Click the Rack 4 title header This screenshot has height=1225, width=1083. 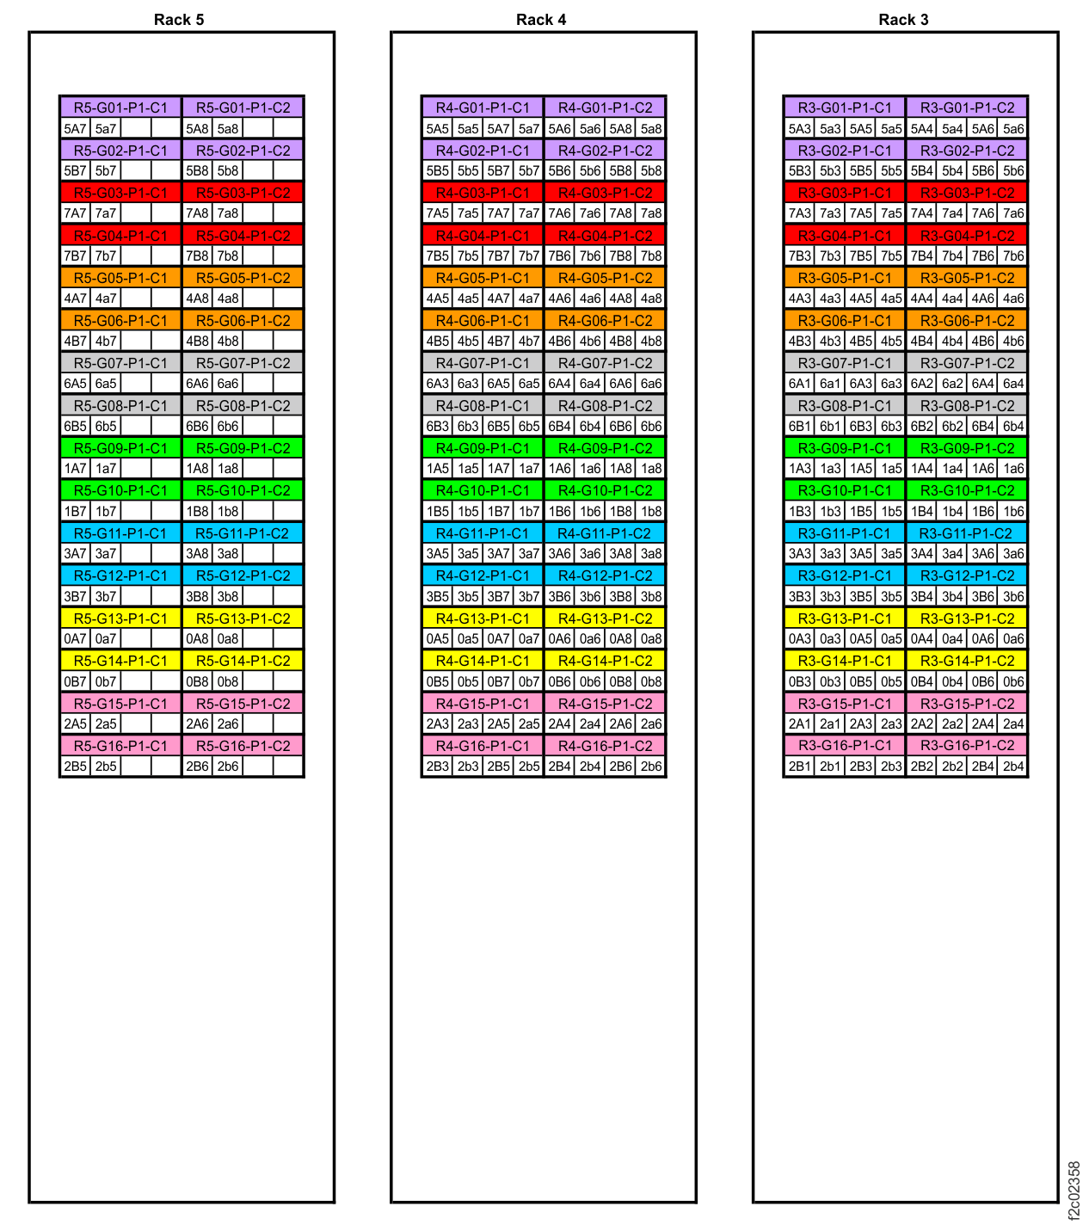coord(541,15)
